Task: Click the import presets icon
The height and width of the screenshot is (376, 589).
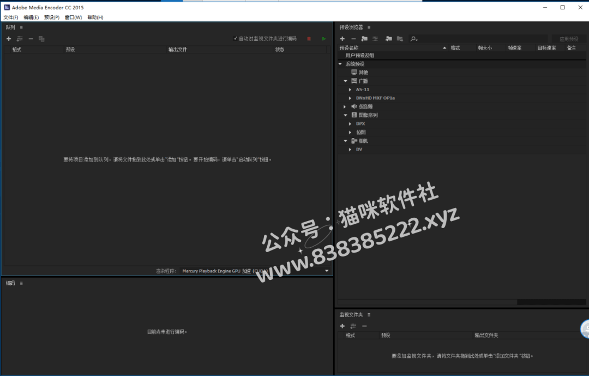Action: coord(389,39)
